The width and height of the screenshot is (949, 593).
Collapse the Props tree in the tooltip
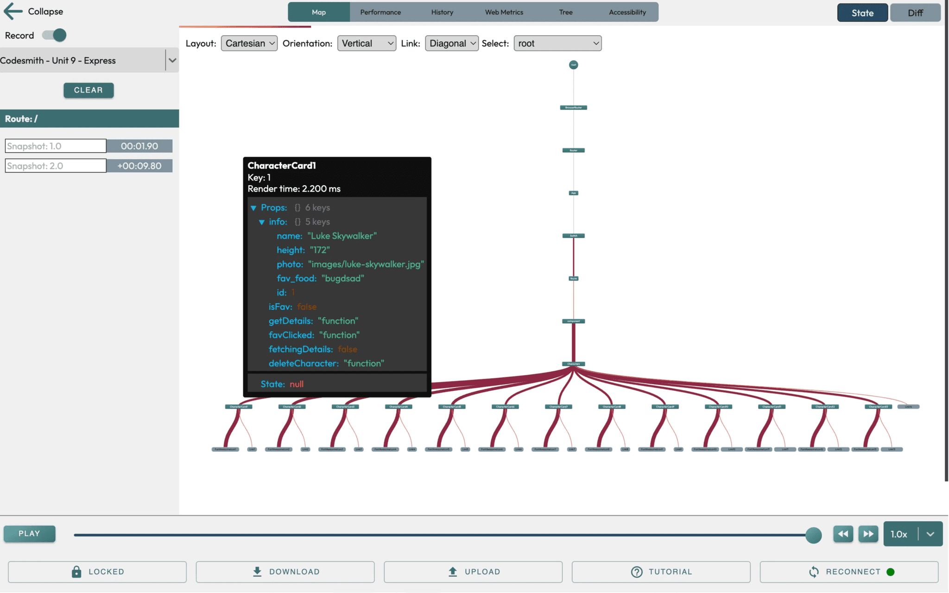(253, 208)
